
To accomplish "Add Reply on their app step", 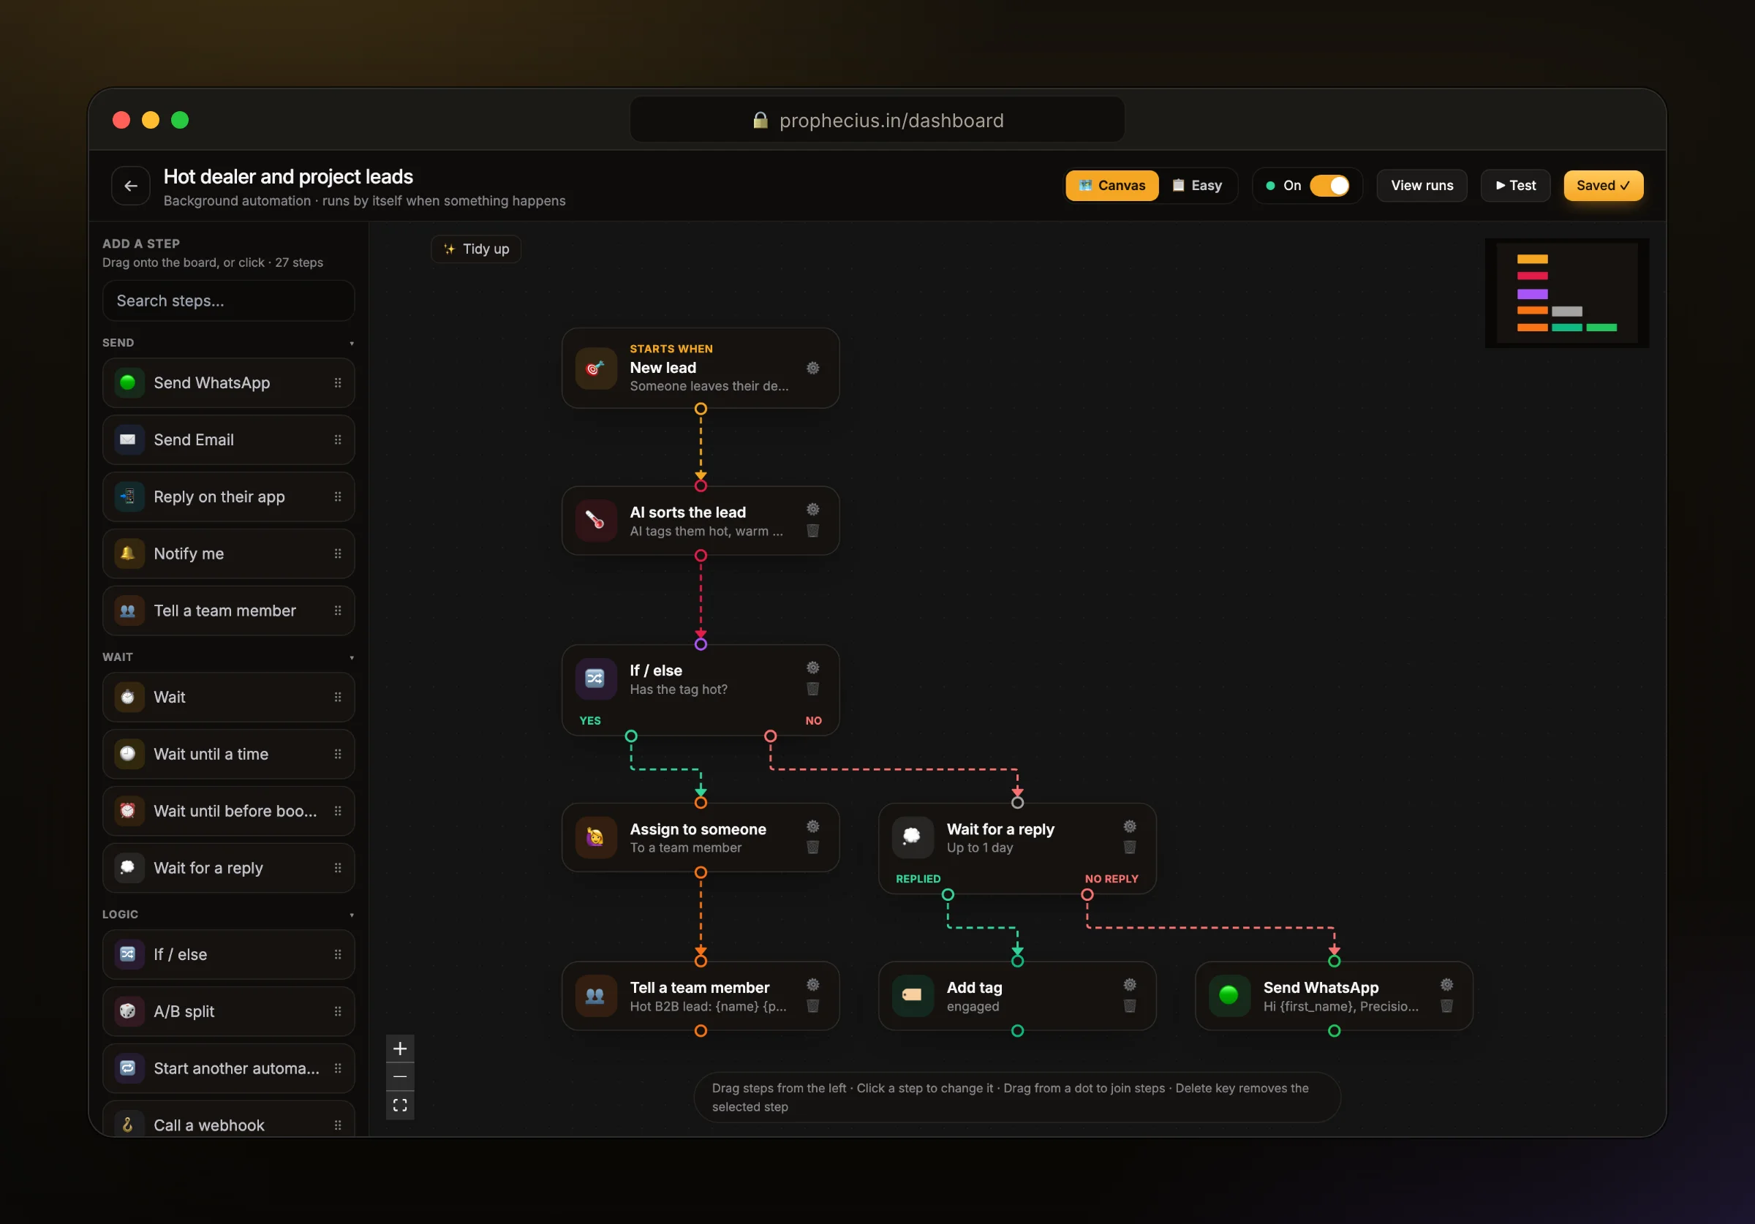I will [229, 497].
